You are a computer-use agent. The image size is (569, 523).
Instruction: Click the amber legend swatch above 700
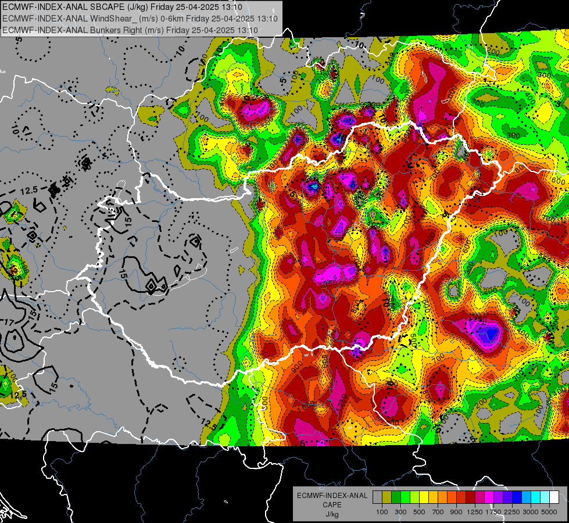[433, 497]
